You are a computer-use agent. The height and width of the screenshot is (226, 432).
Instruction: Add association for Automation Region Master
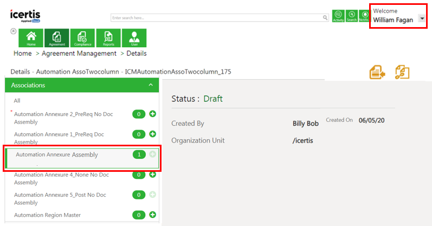[152, 215]
